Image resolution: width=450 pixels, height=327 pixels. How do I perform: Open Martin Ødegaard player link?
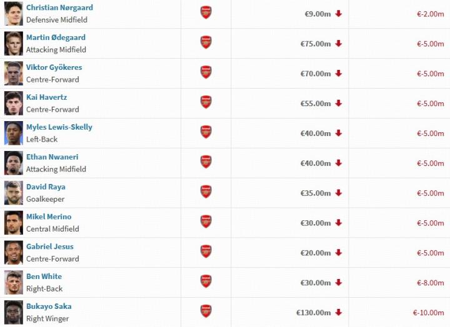[x=56, y=37]
